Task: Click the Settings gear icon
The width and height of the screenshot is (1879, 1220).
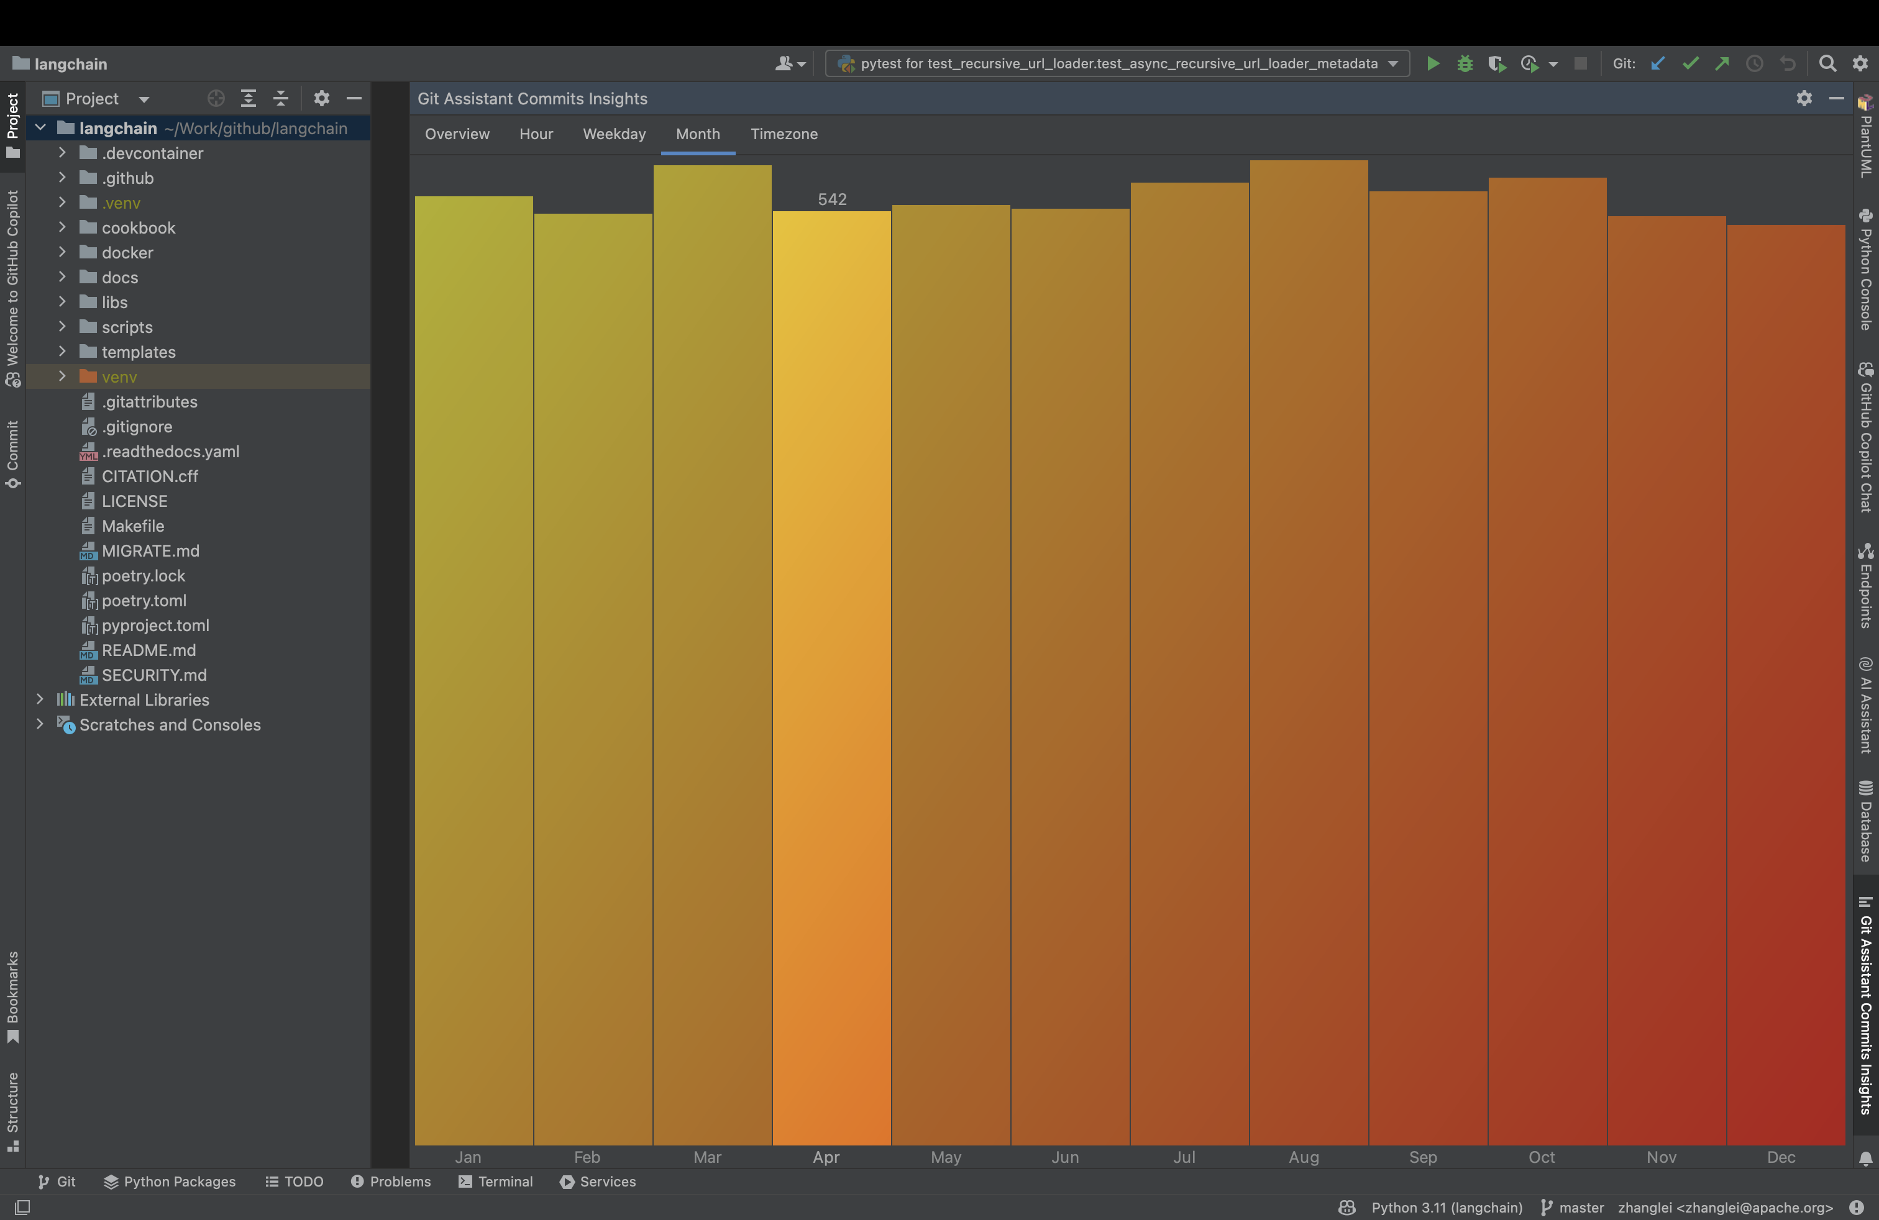Action: pos(1804,98)
